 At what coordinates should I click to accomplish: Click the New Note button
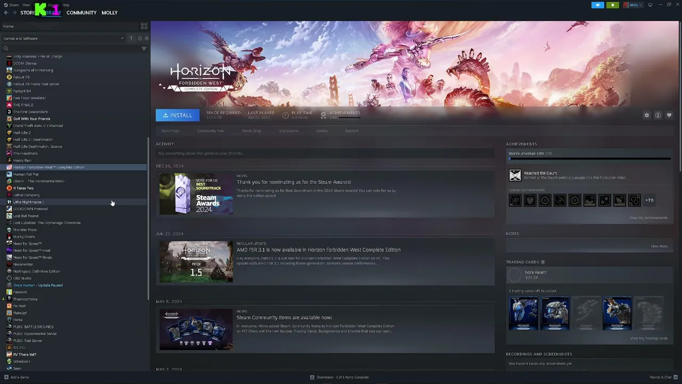pos(659,246)
